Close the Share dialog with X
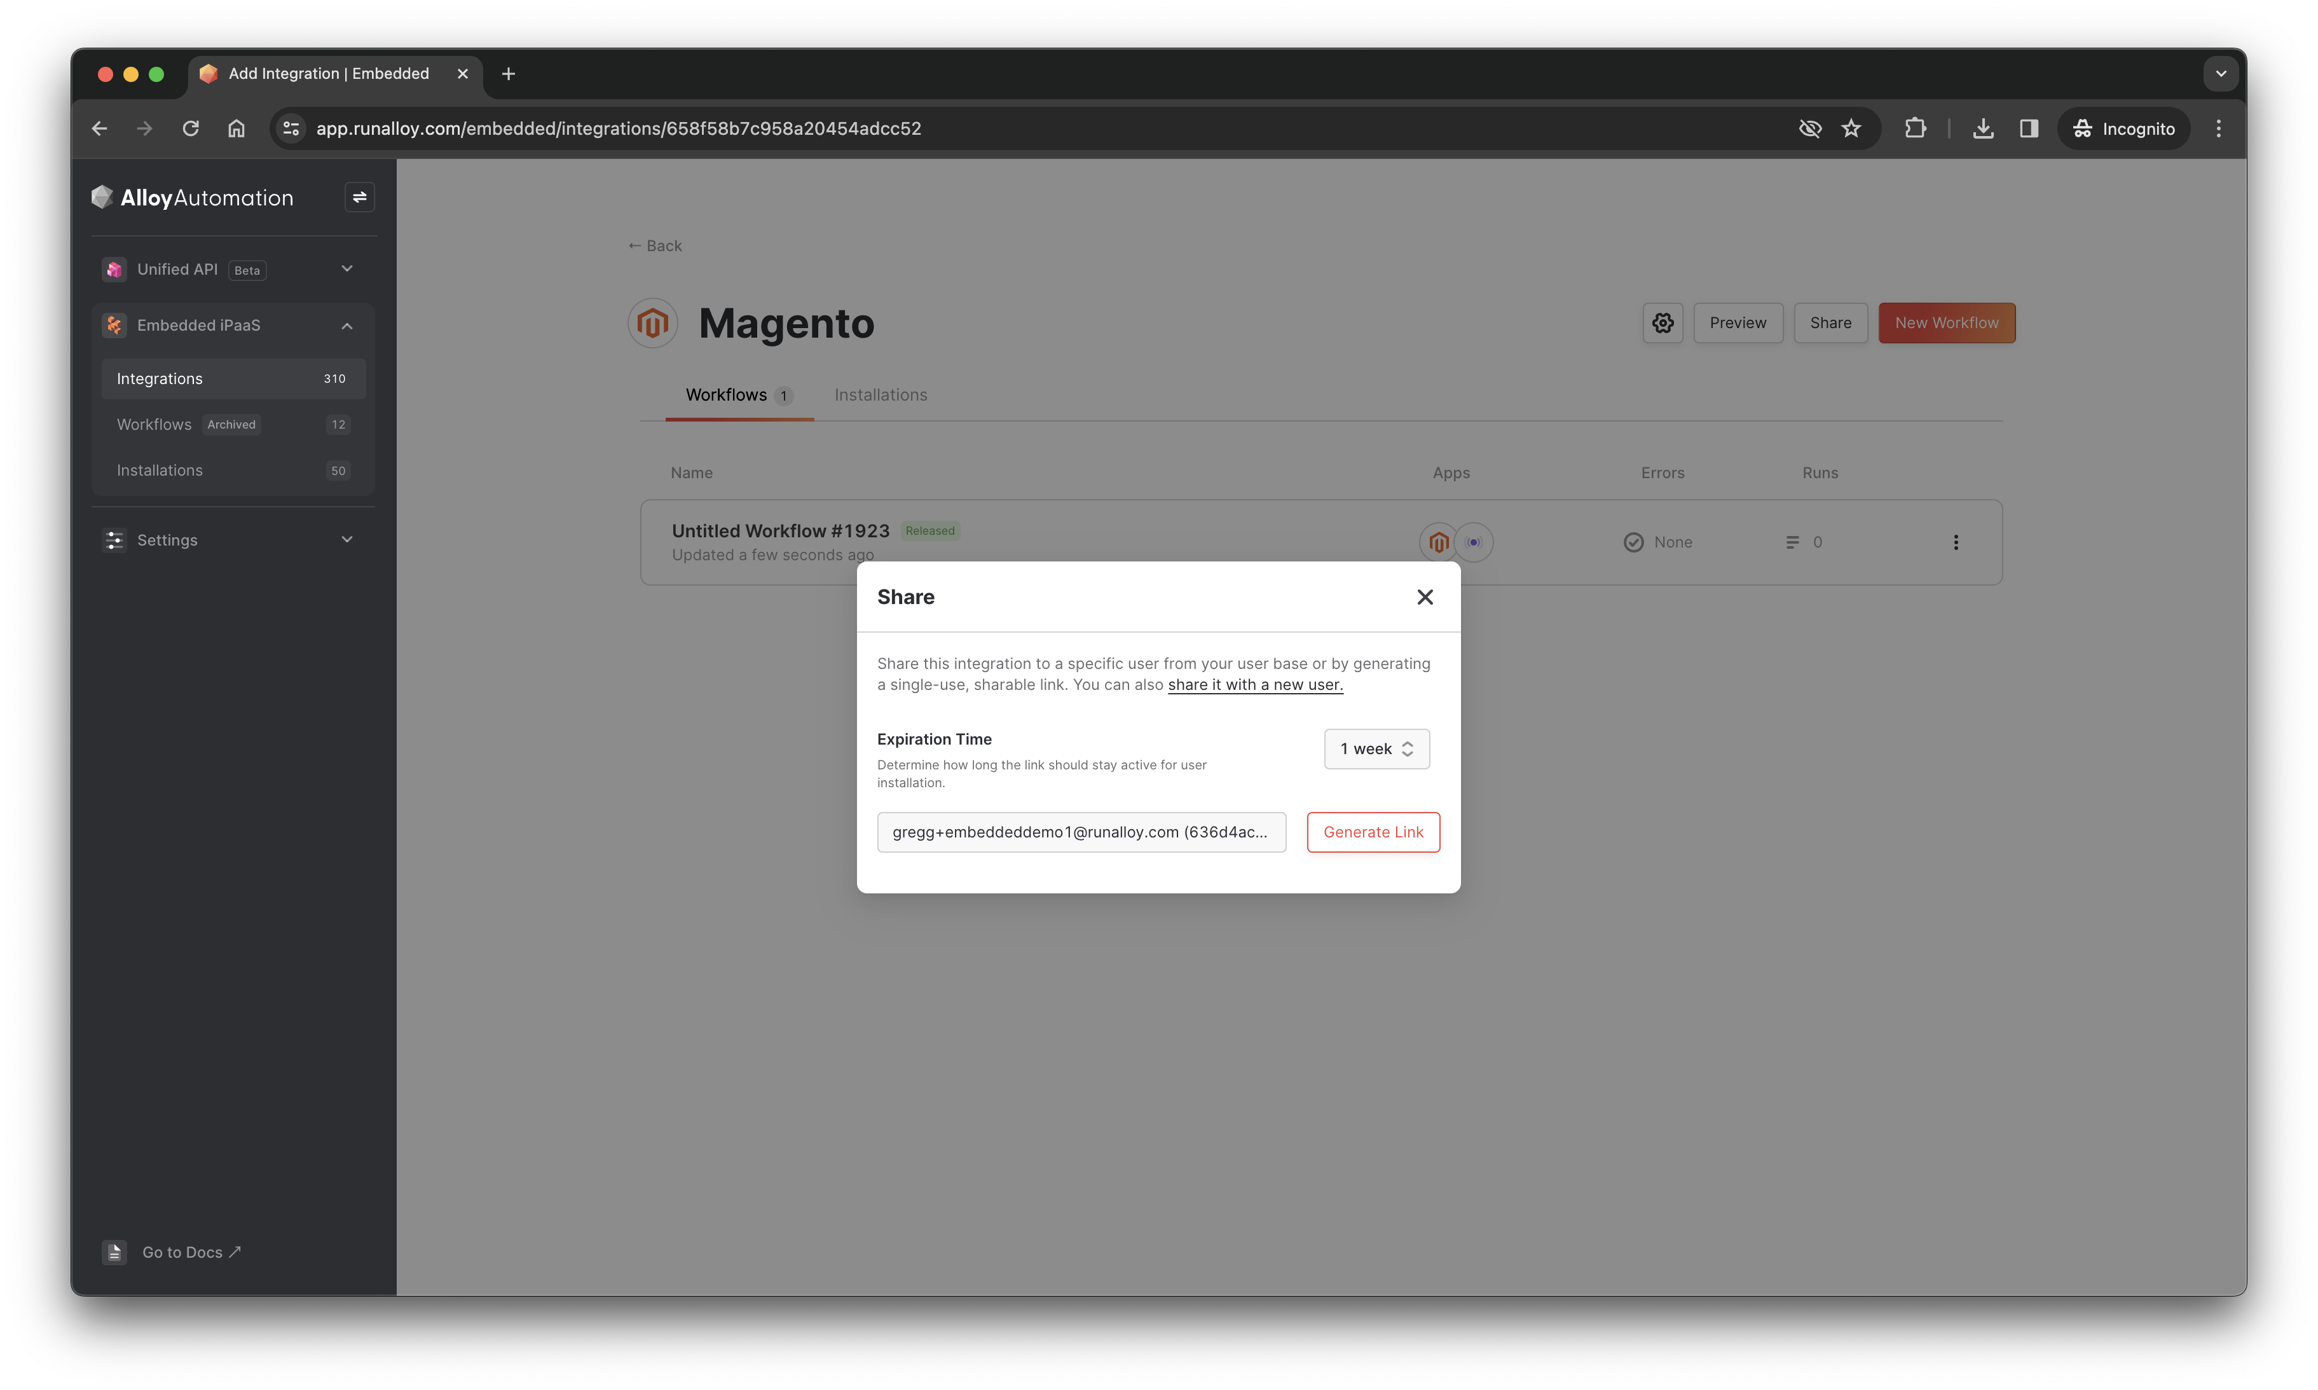The height and width of the screenshot is (1390, 2318). pyautogui.click(x=1425, y=596)
